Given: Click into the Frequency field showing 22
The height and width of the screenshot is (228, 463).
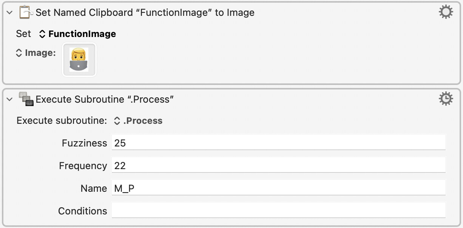Looking at the screenshot, I should [279, 165].
